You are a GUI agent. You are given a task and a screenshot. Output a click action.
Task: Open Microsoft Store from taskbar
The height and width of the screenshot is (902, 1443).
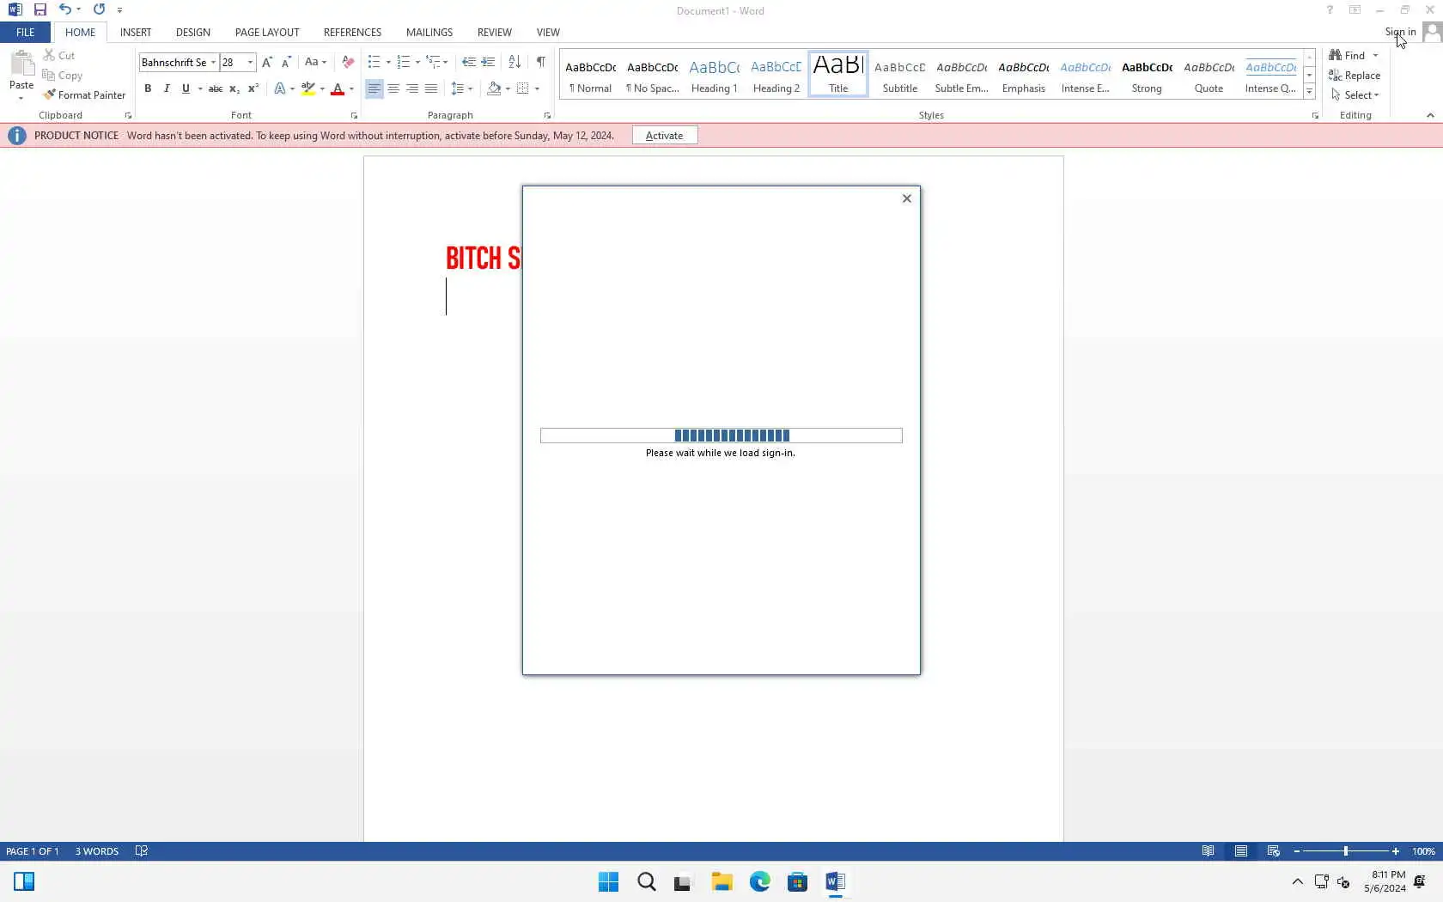797,882
